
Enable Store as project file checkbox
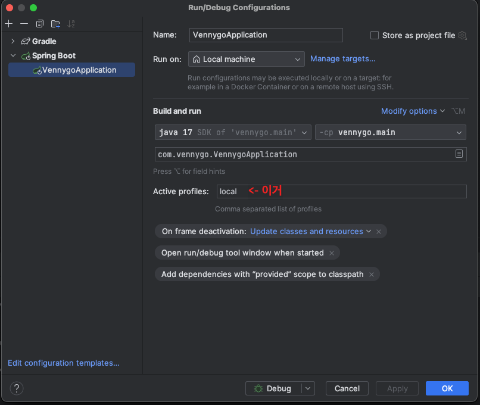coord(375,35)
